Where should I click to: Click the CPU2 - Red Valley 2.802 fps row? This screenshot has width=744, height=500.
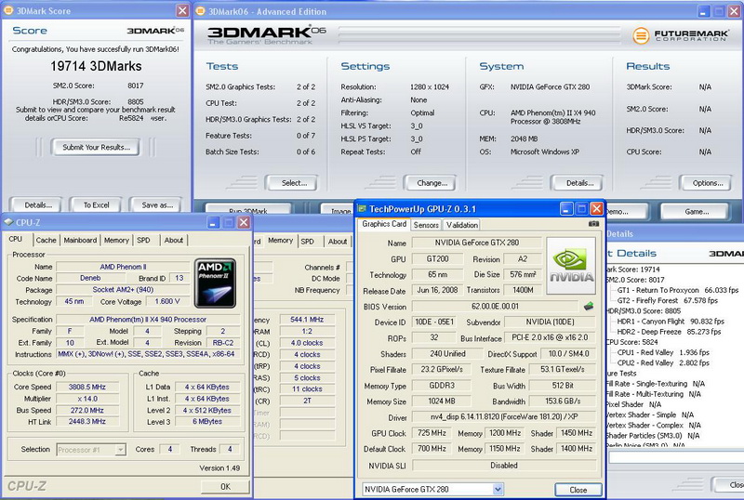pos(663,362)
